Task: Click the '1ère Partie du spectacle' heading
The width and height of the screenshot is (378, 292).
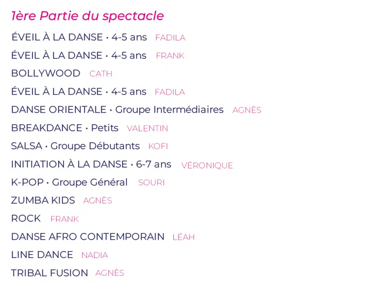Action: pos(88,16)
